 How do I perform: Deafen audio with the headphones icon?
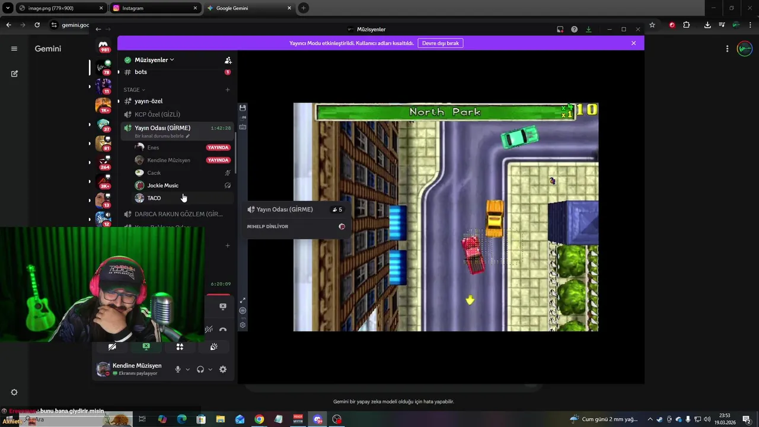[x=200, y=369]
